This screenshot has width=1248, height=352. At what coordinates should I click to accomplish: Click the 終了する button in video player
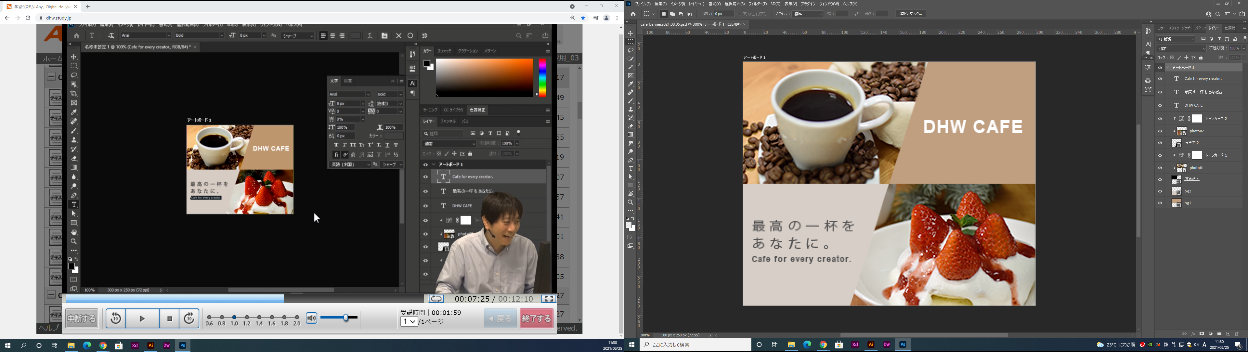[536, 319]
